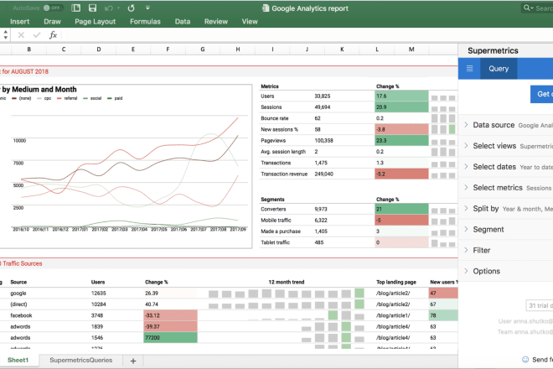The image size is (553, 369).
Task: Select column M header
Action: (411, 49)
